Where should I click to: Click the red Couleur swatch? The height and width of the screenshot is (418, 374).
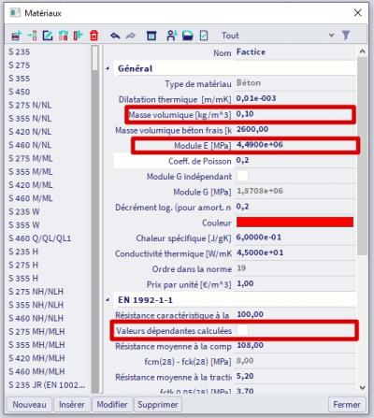click(295, 223)
